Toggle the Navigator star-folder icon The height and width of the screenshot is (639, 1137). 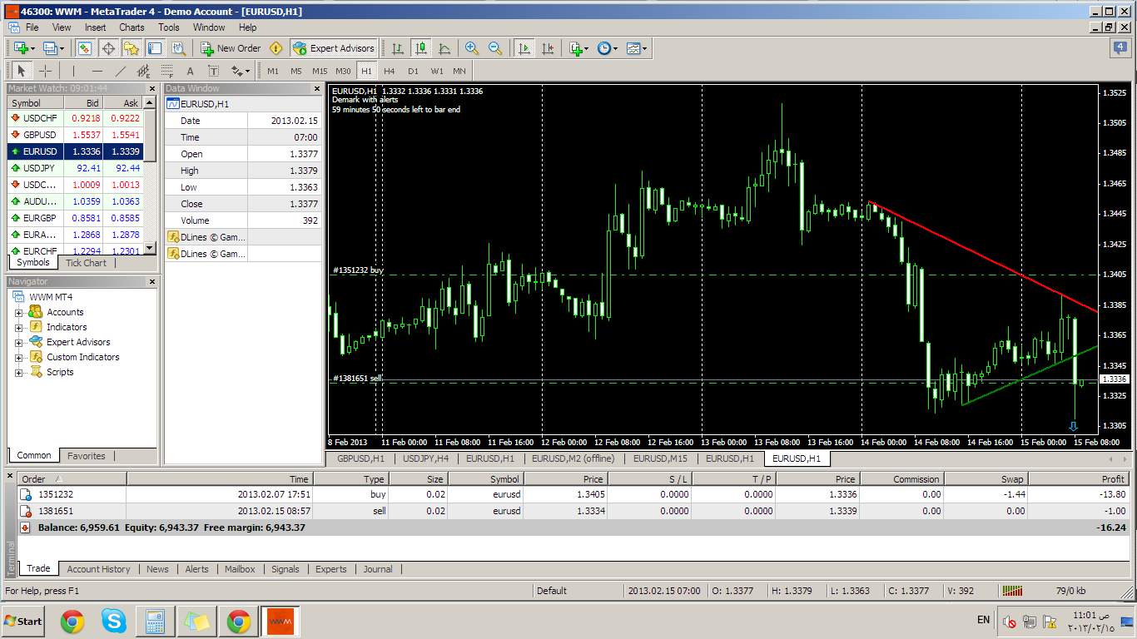(132, 48)
